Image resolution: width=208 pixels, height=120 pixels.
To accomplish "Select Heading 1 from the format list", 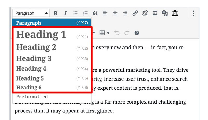I will 41,35.
